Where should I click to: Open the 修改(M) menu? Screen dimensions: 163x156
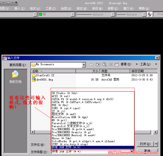(x=97, y=9)
